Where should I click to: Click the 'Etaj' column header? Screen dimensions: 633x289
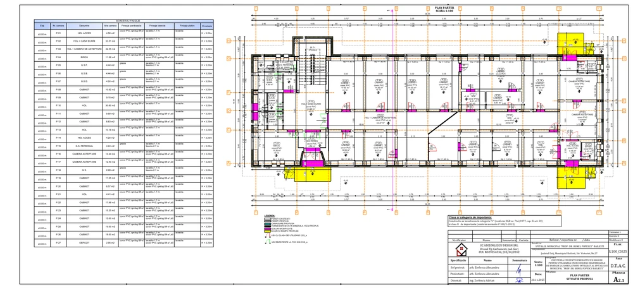tap(42, 26)
